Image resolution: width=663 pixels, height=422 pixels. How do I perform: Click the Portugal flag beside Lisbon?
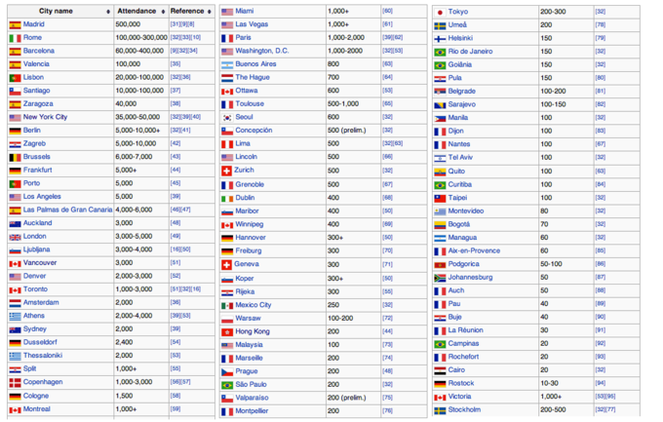[x=15, y=78]
